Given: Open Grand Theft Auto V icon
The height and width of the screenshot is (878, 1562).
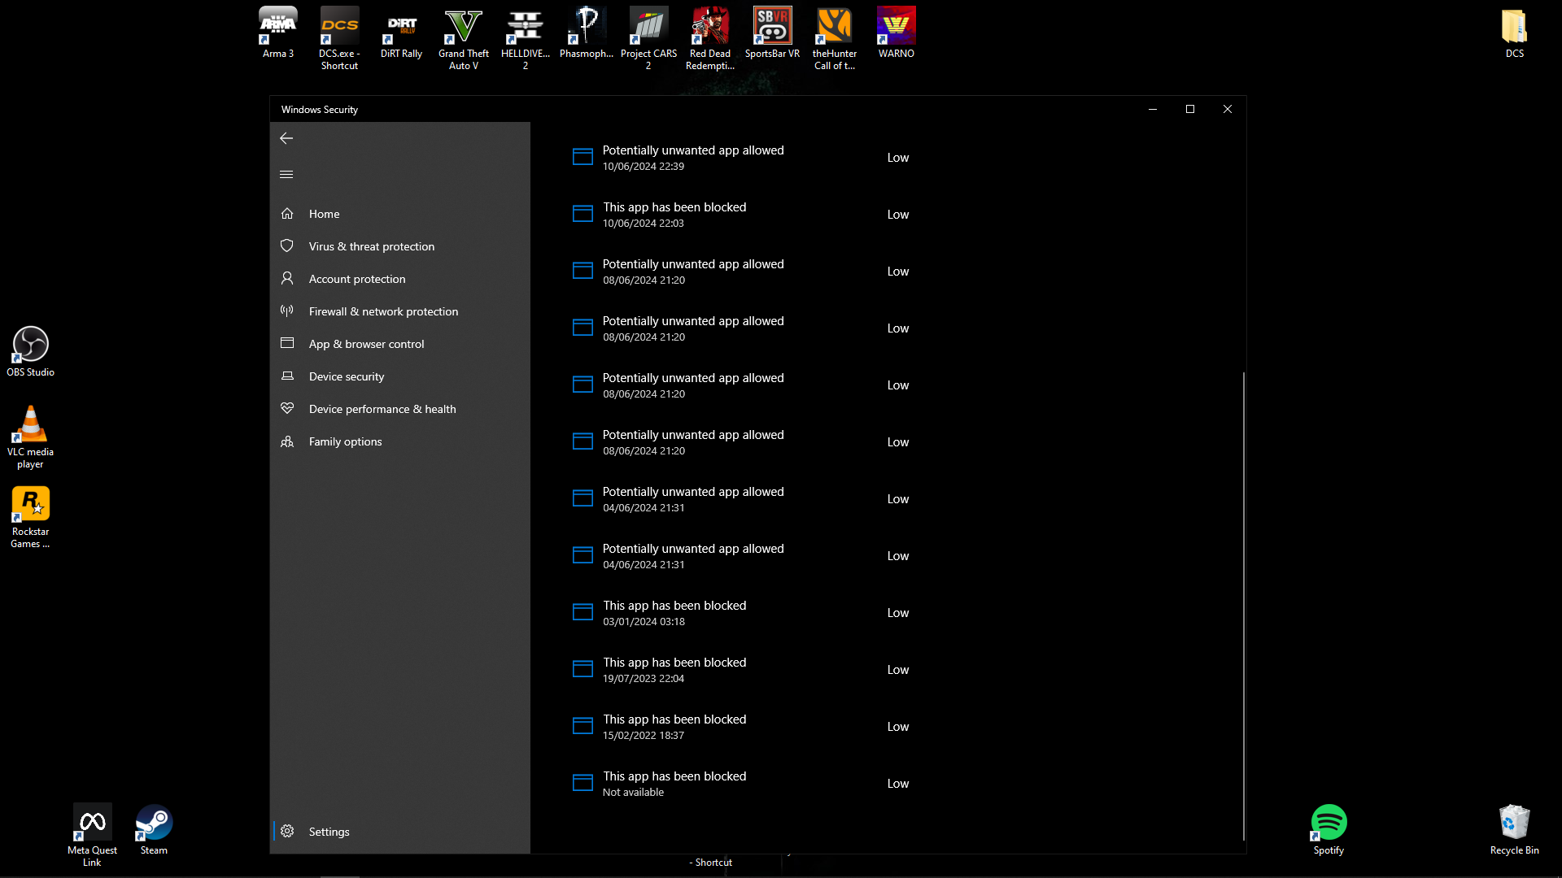Looking at the screenshot, I should [464, 39].
